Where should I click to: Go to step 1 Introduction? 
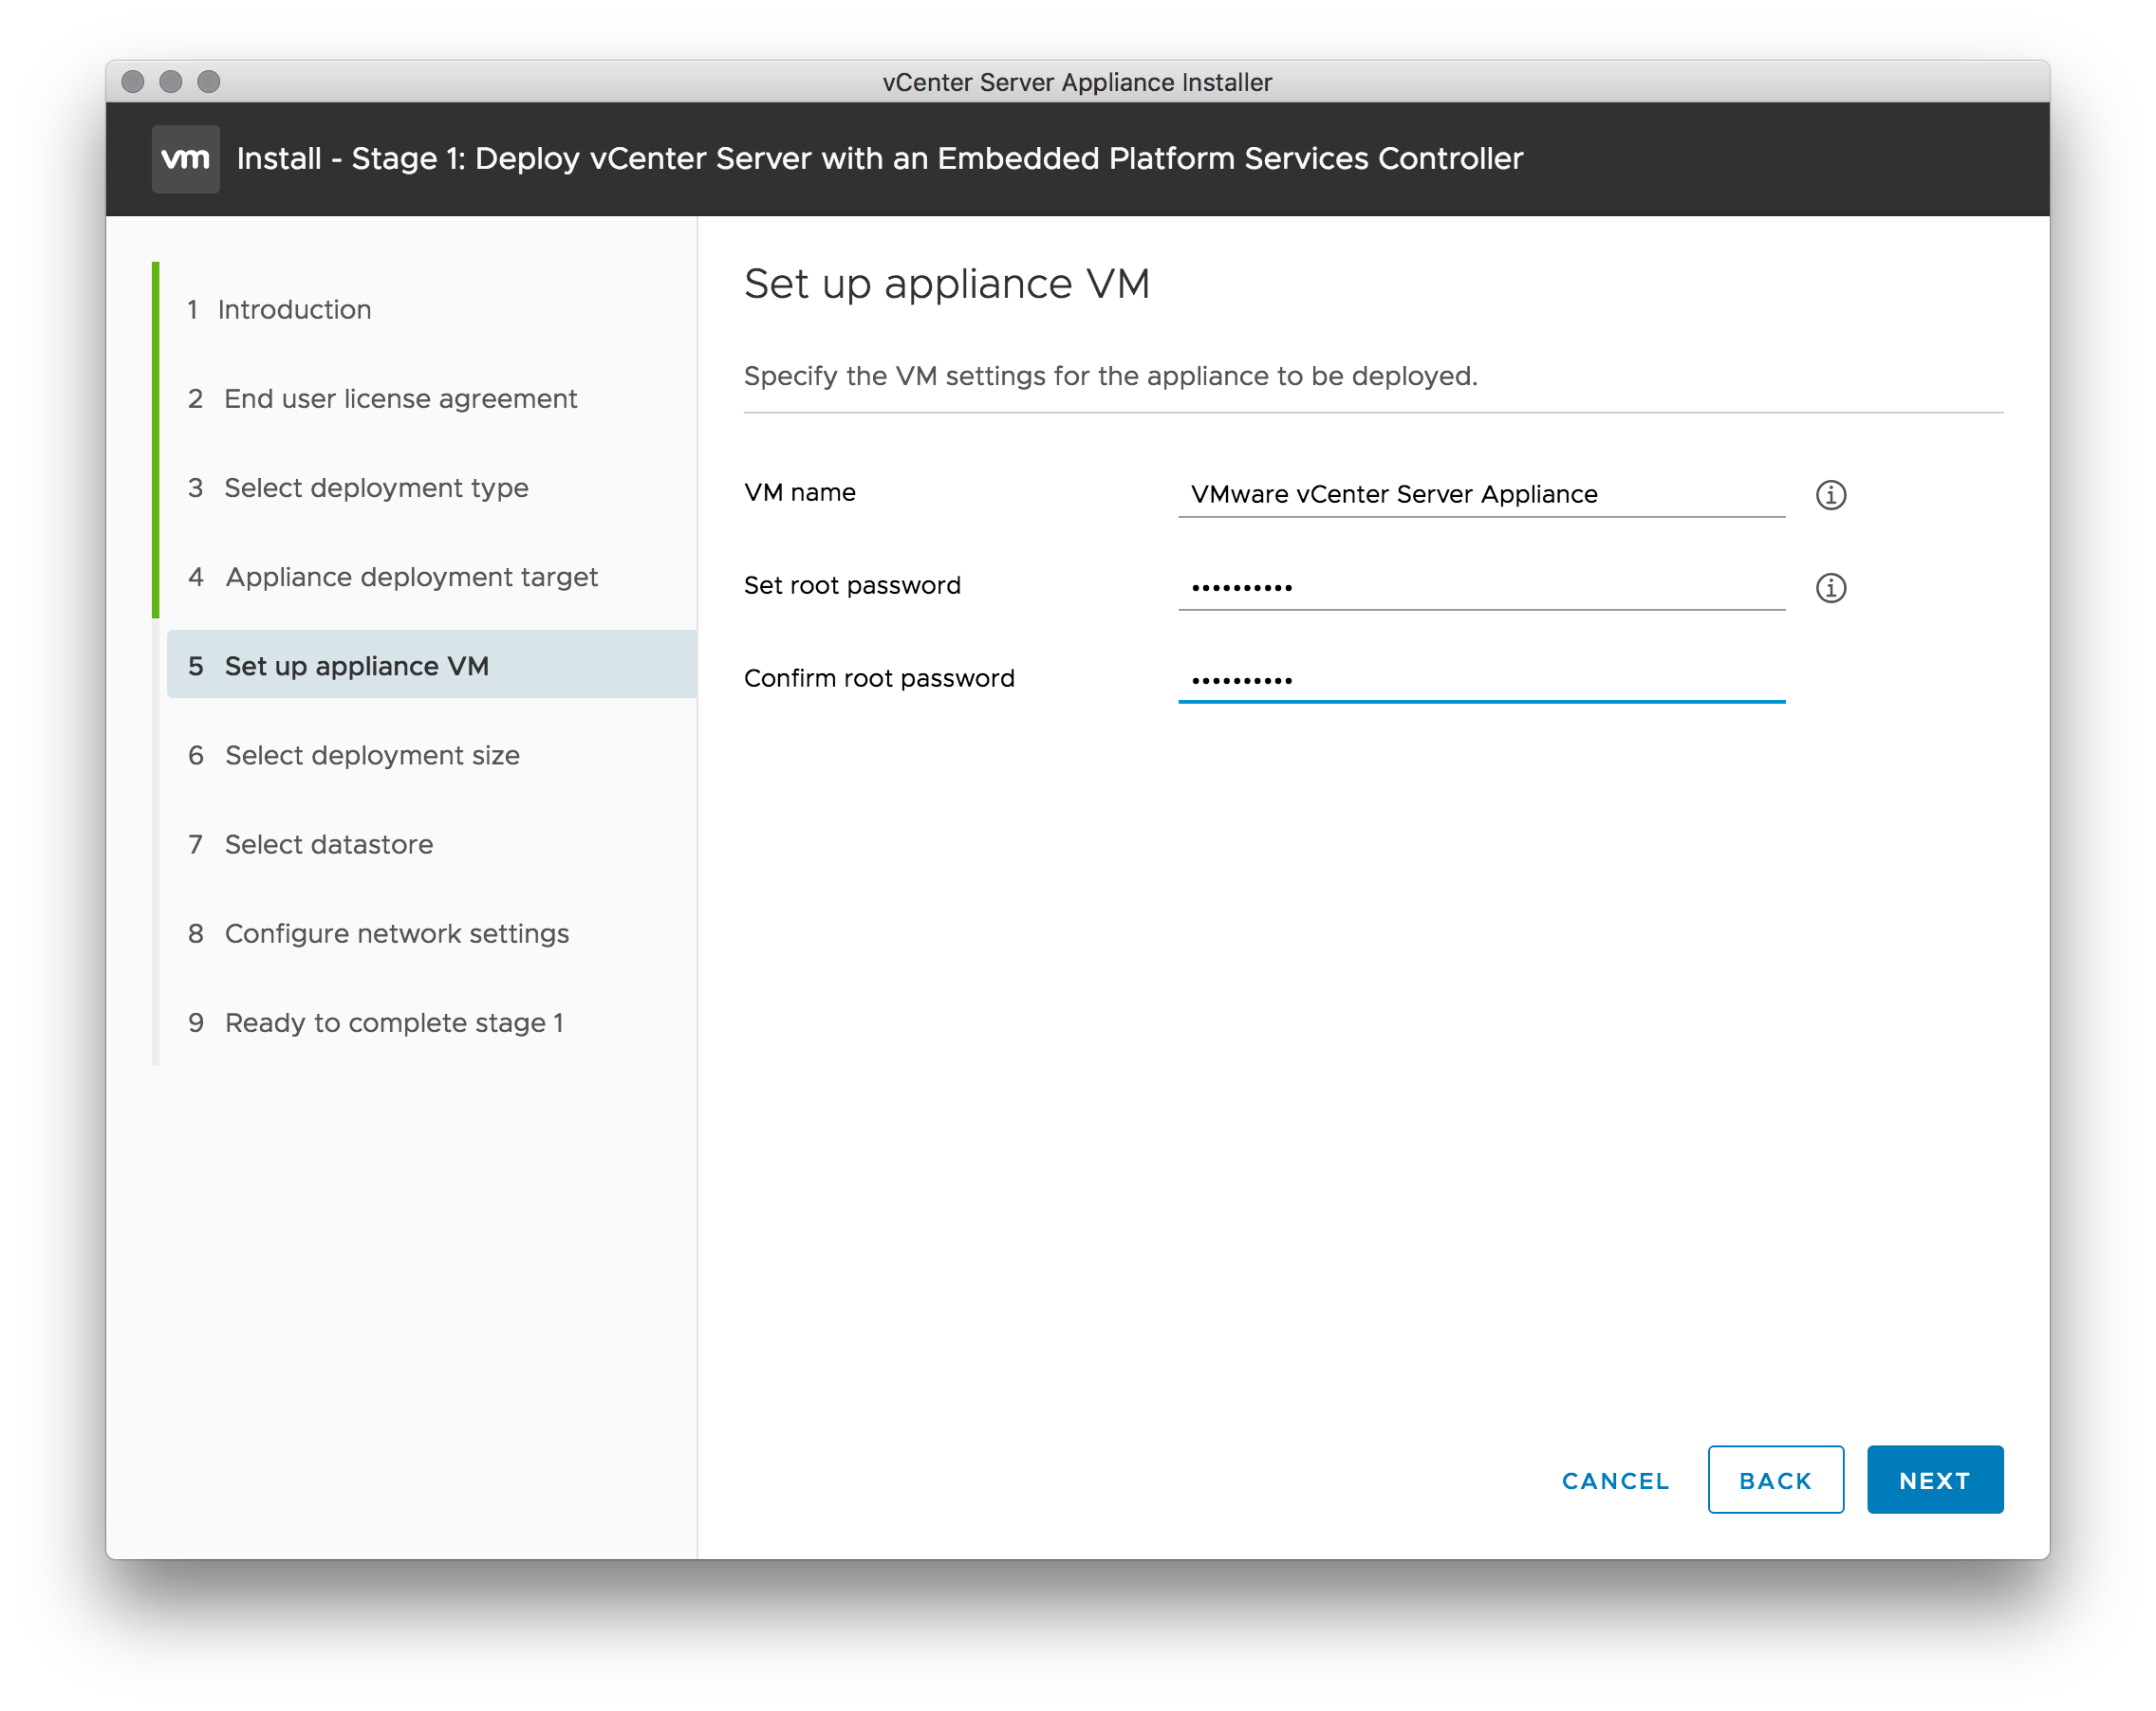pos(294,310)
